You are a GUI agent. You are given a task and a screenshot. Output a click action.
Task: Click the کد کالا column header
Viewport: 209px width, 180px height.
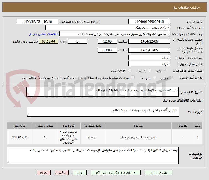tap(183, 126)
